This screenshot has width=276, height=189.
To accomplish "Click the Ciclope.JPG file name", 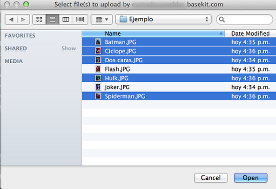I will coord(121,51).
